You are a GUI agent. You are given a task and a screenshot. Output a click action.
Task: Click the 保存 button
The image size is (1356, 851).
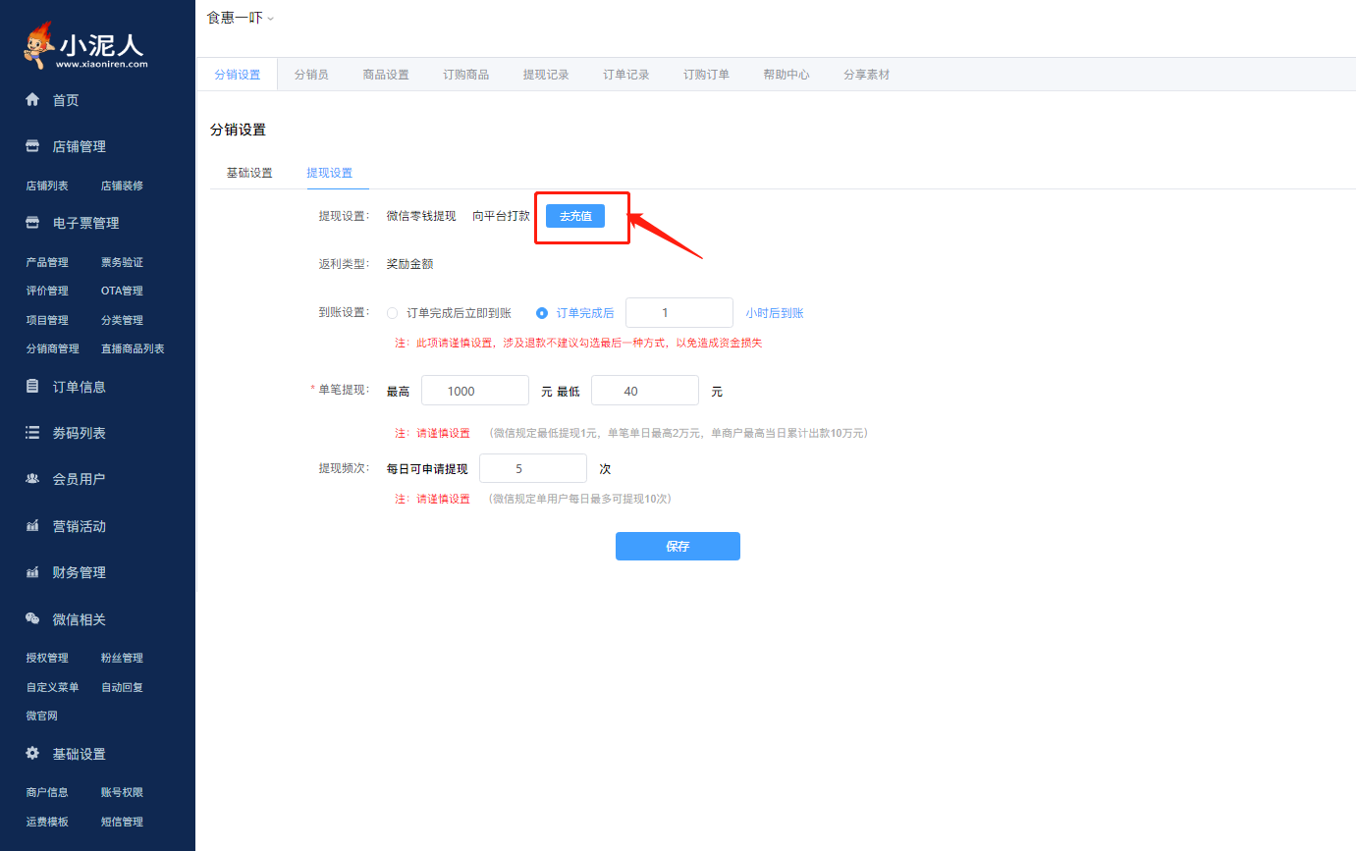[x=678, y=547]
